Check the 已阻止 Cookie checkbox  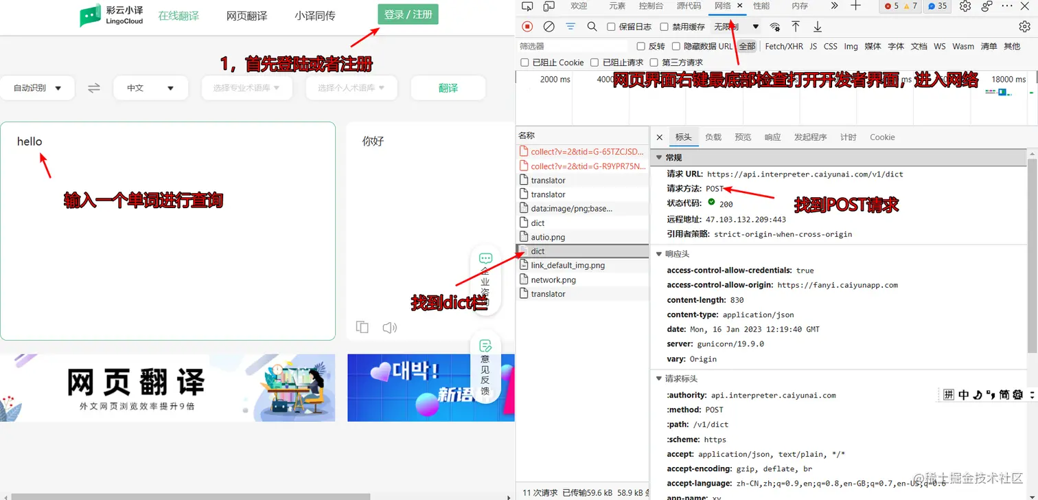coord(524,62)
